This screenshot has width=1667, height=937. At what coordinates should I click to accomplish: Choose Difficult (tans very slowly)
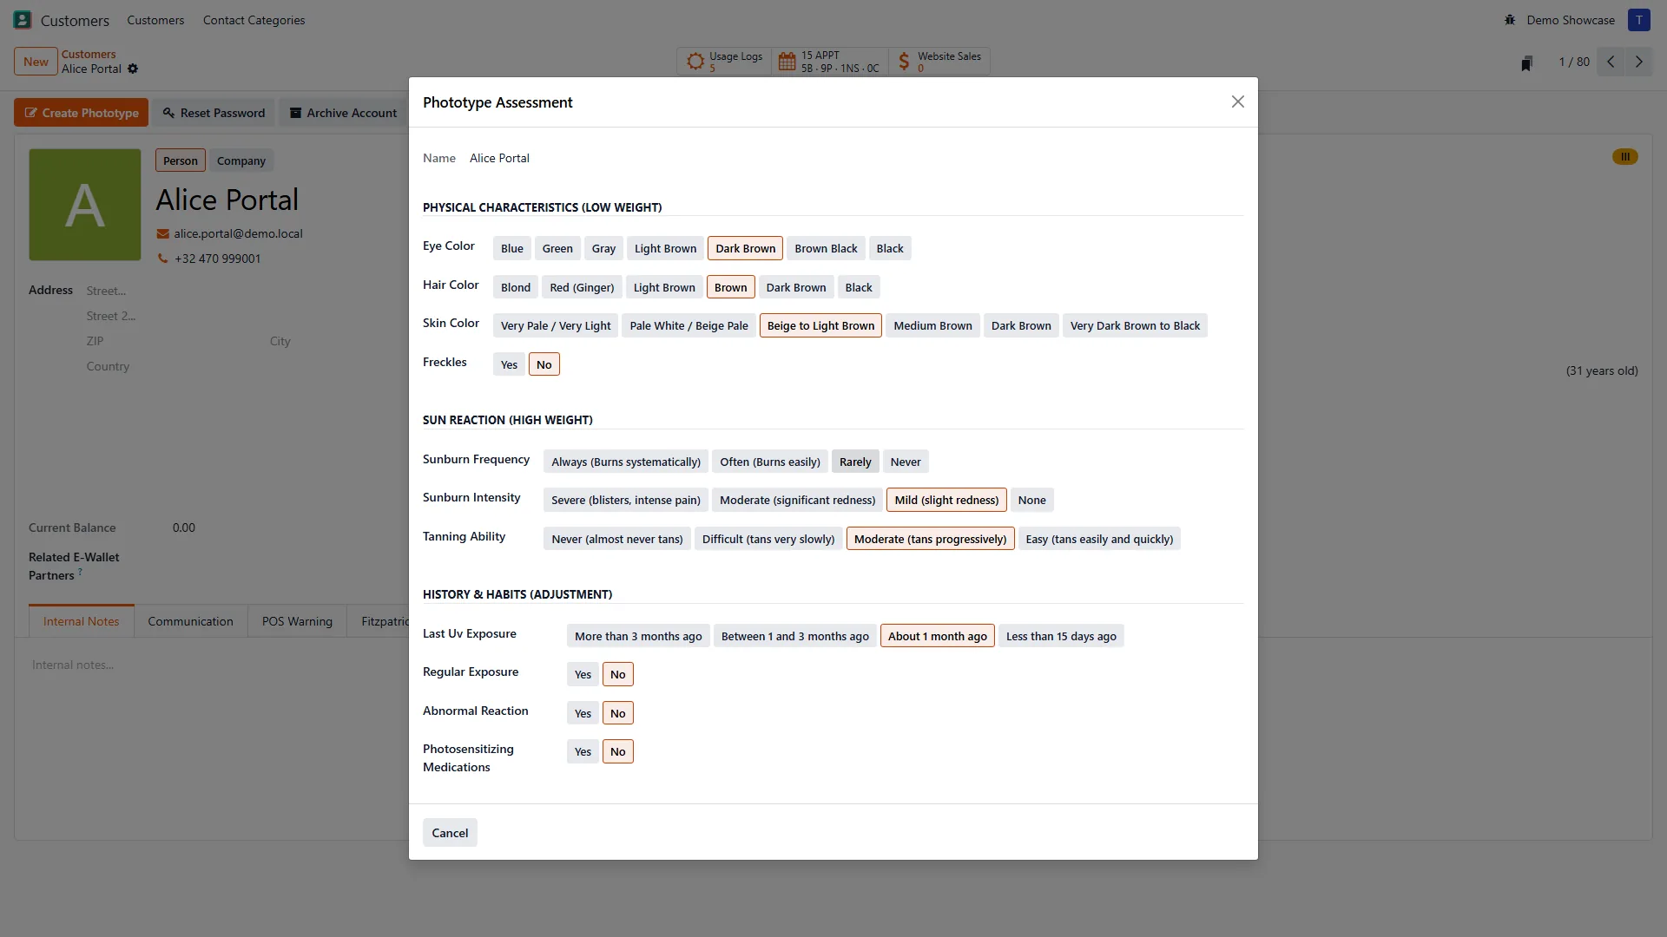[768, 540]
